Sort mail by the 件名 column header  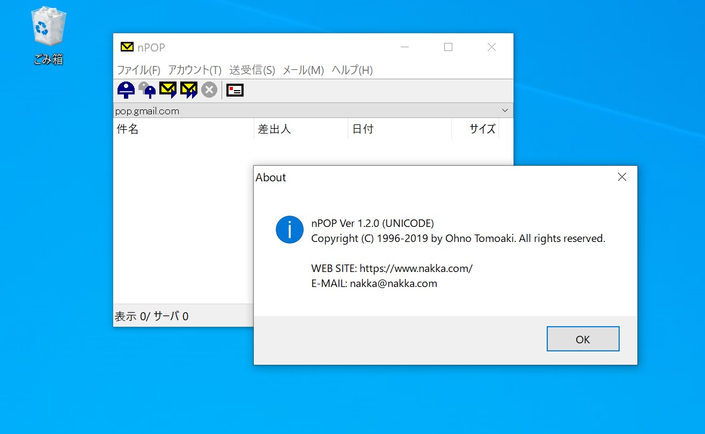coord(128,129)
